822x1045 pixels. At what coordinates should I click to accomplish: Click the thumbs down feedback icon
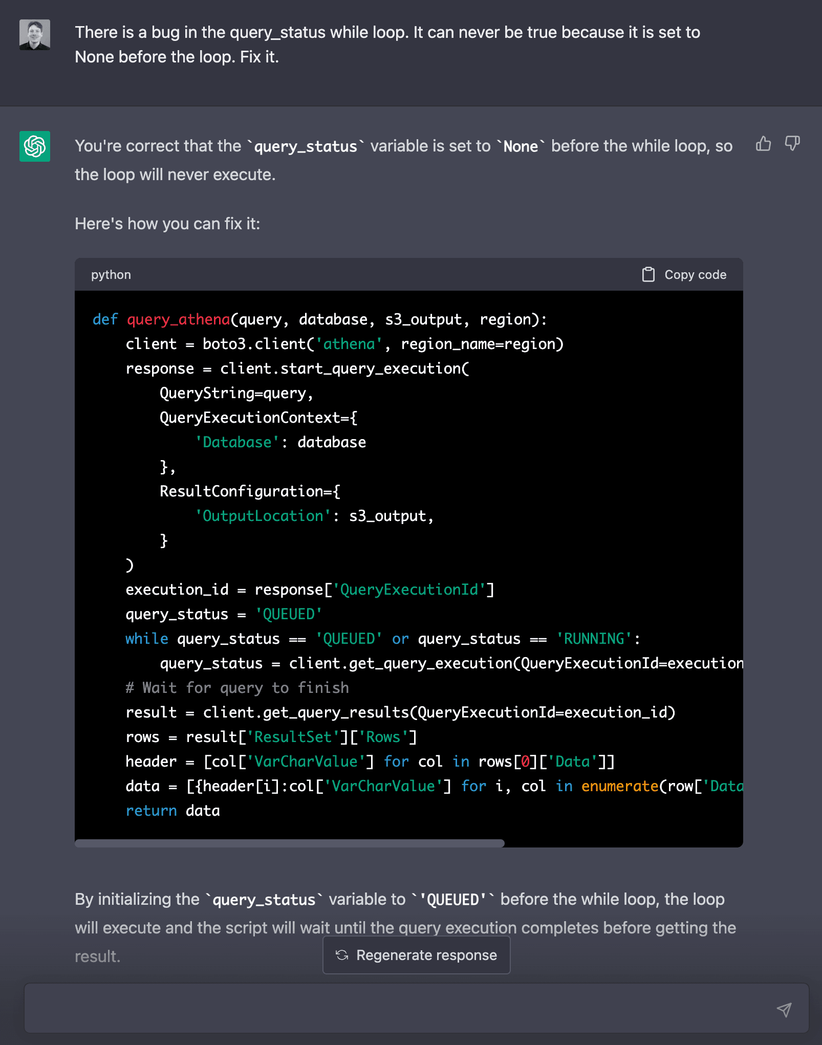click(x=792, y=144)
